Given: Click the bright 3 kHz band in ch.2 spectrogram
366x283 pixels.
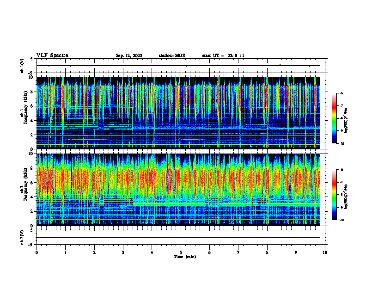Looking at the screenshot, I should click(x=226, y=204).
